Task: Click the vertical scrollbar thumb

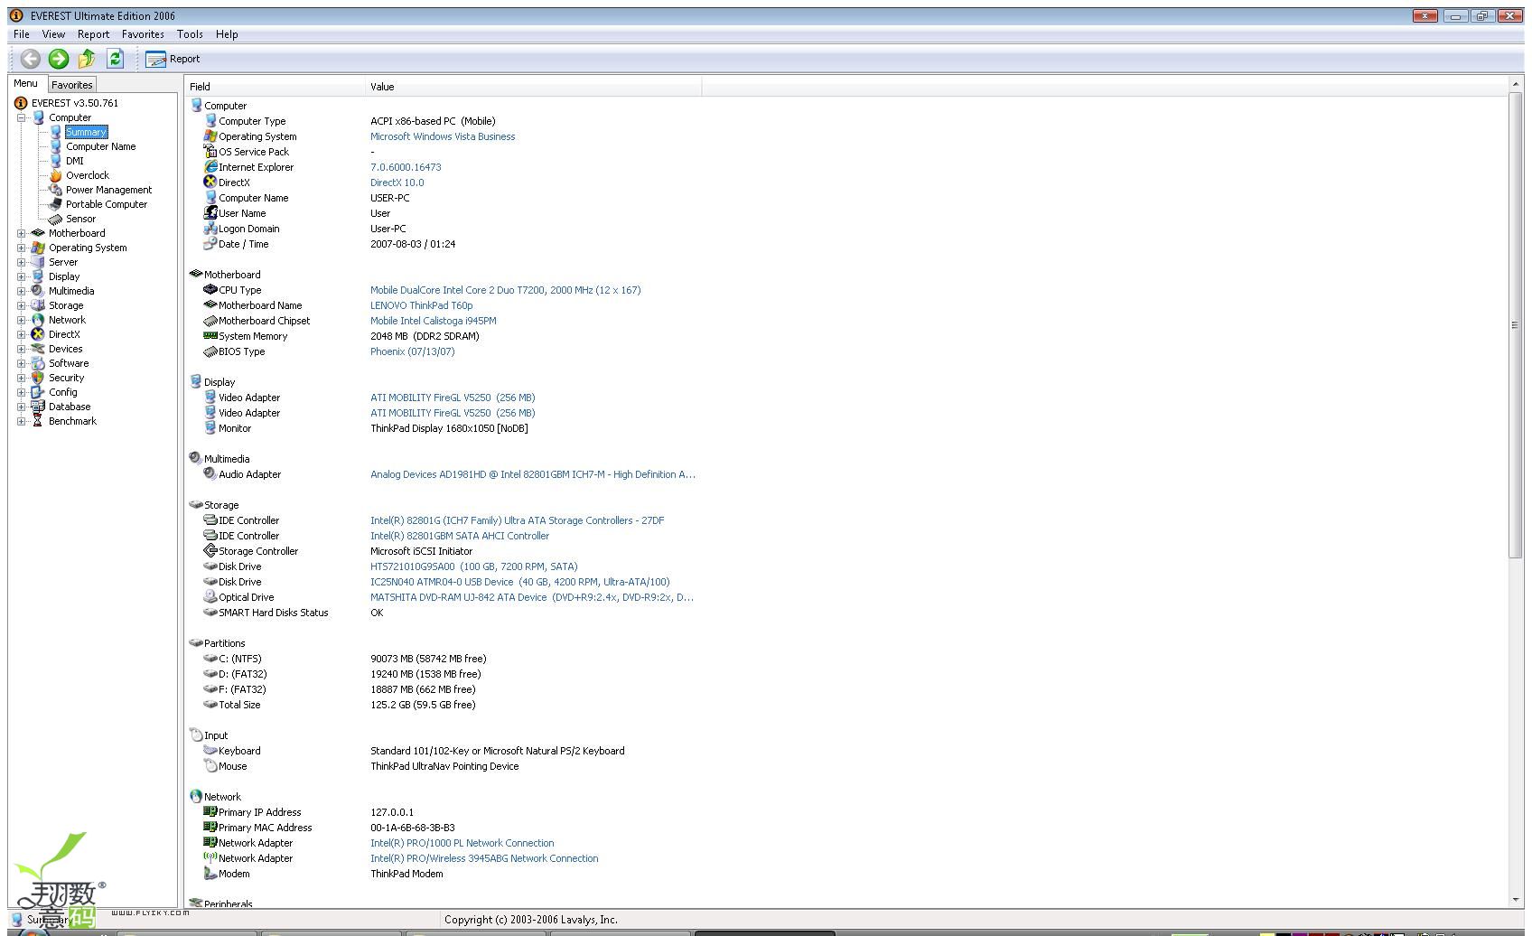Action: (1516, 325)
